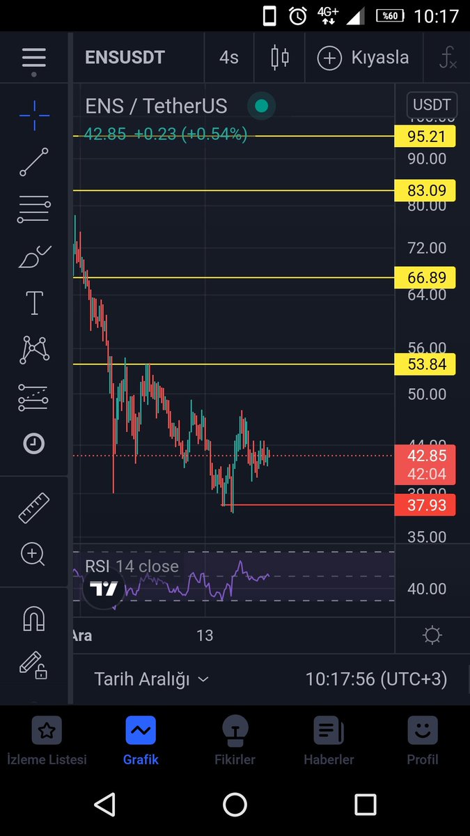Screen dimensions: 470x836
Task: Select the 83.09 price level label
Action: pos(425,190)
